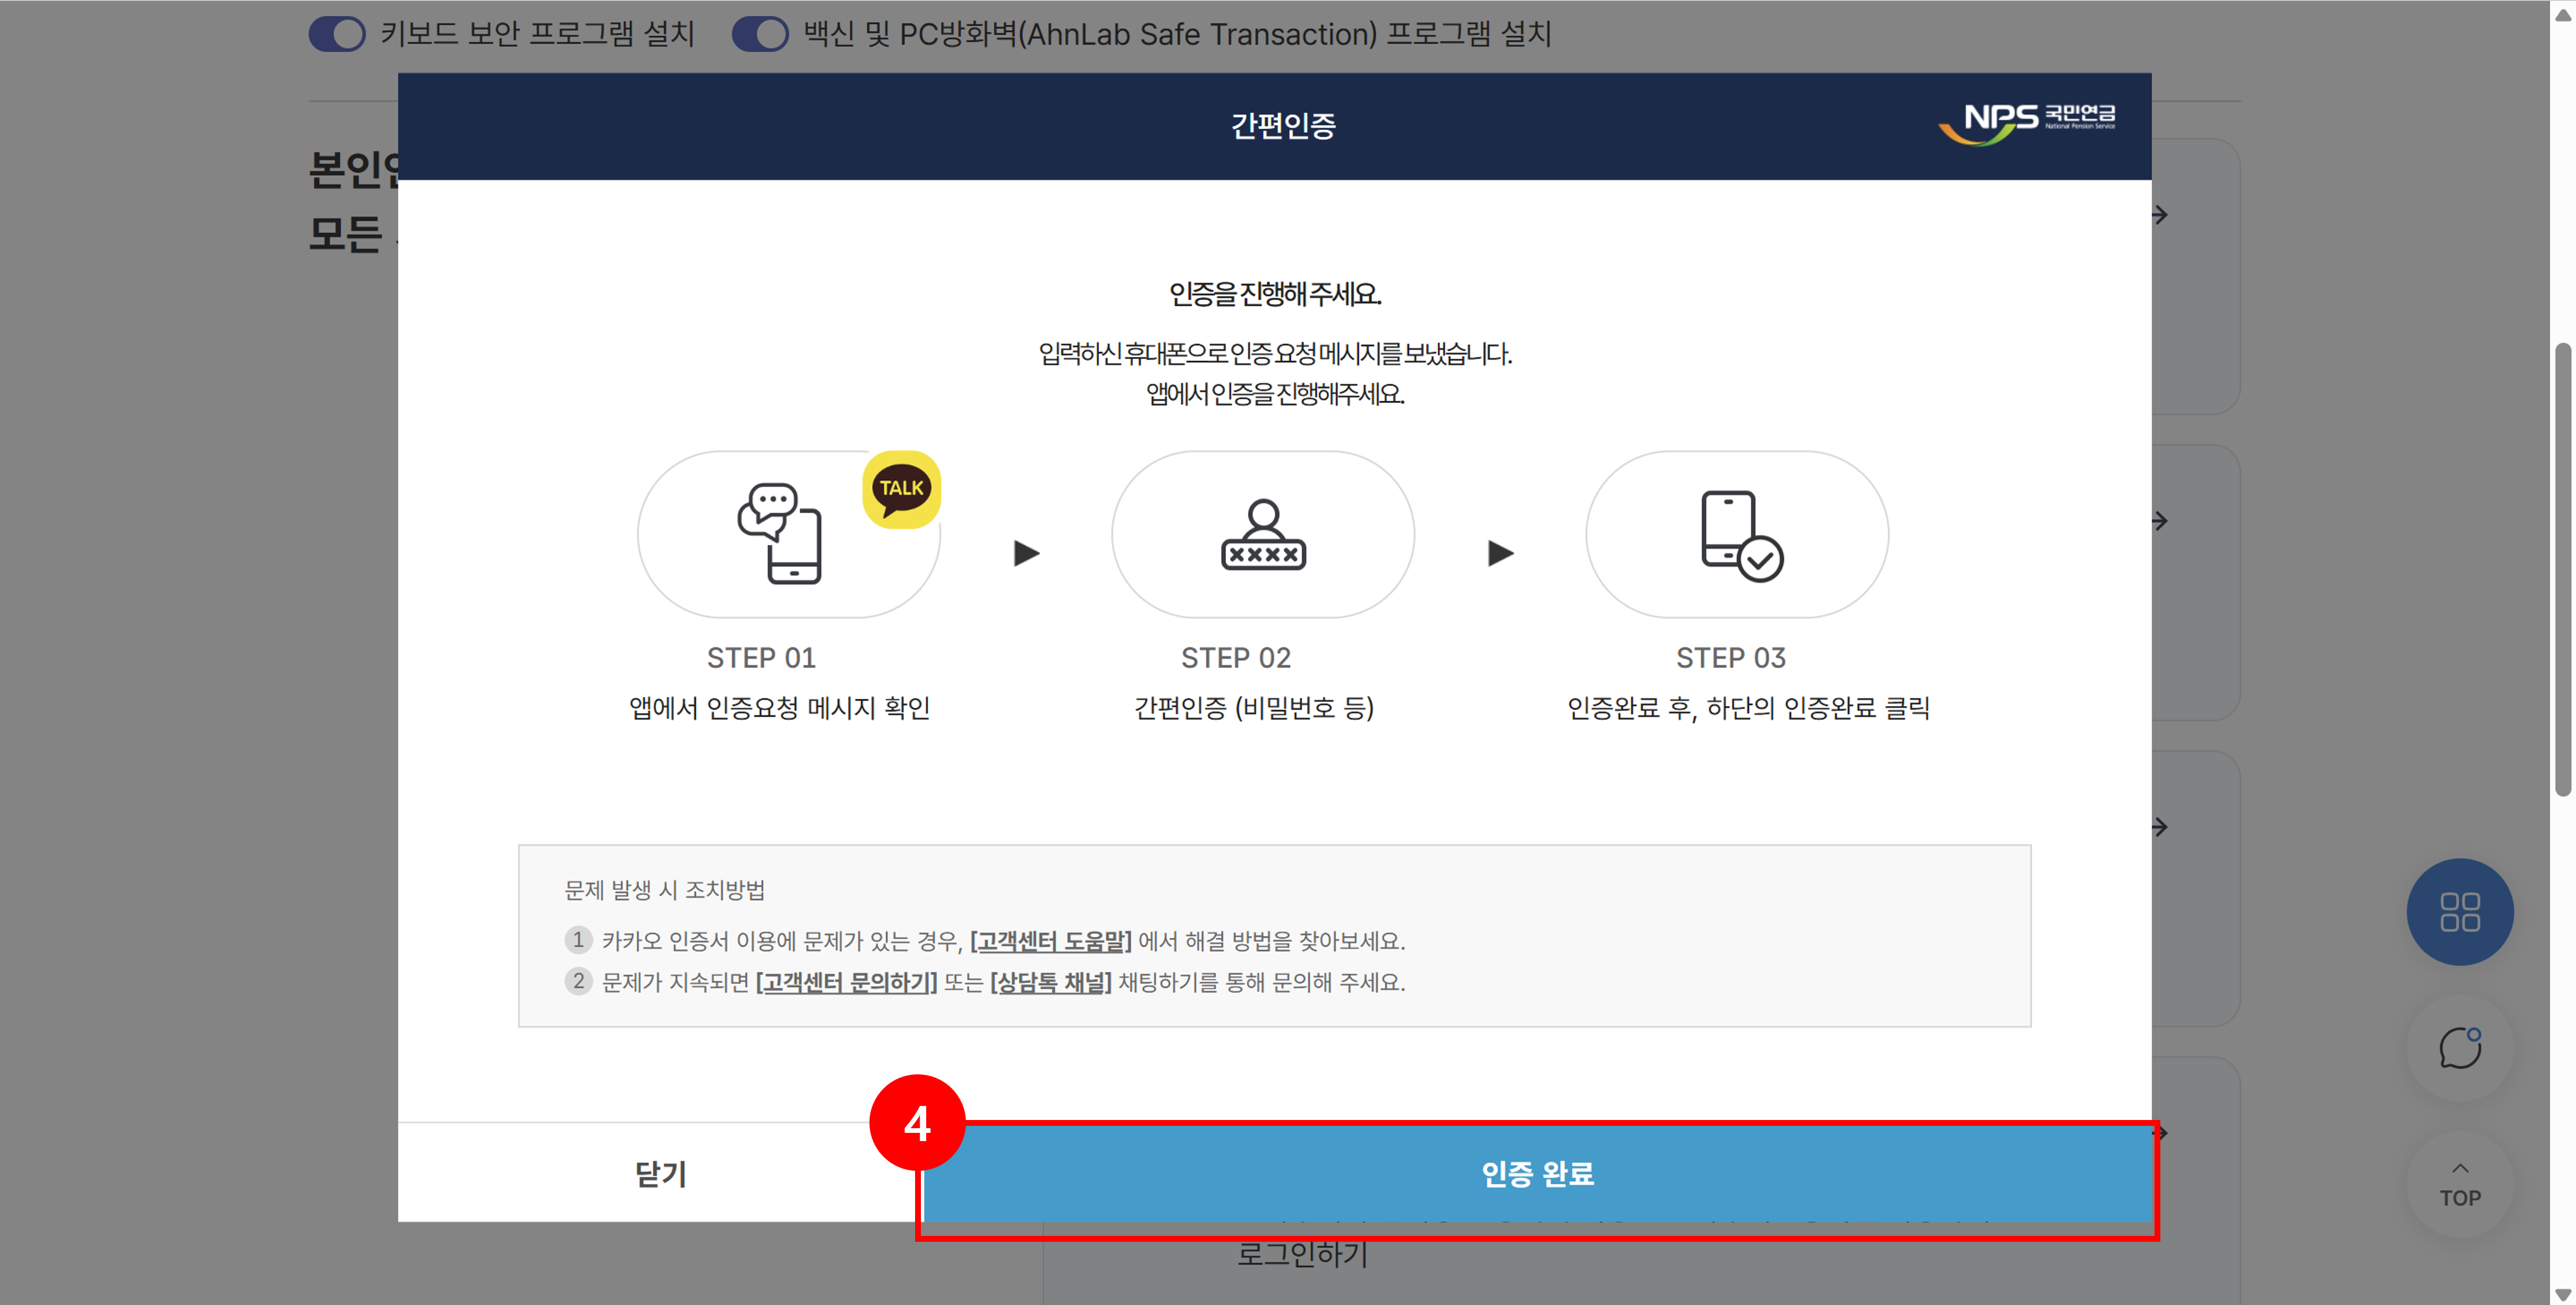Toggle 키보드 보안 프로그램 설치 switch

coord(337,34)
